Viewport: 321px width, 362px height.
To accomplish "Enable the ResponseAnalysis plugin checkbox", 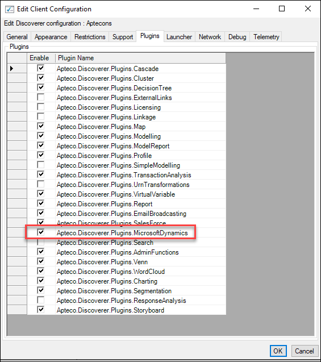I will (x=41, y=301).
